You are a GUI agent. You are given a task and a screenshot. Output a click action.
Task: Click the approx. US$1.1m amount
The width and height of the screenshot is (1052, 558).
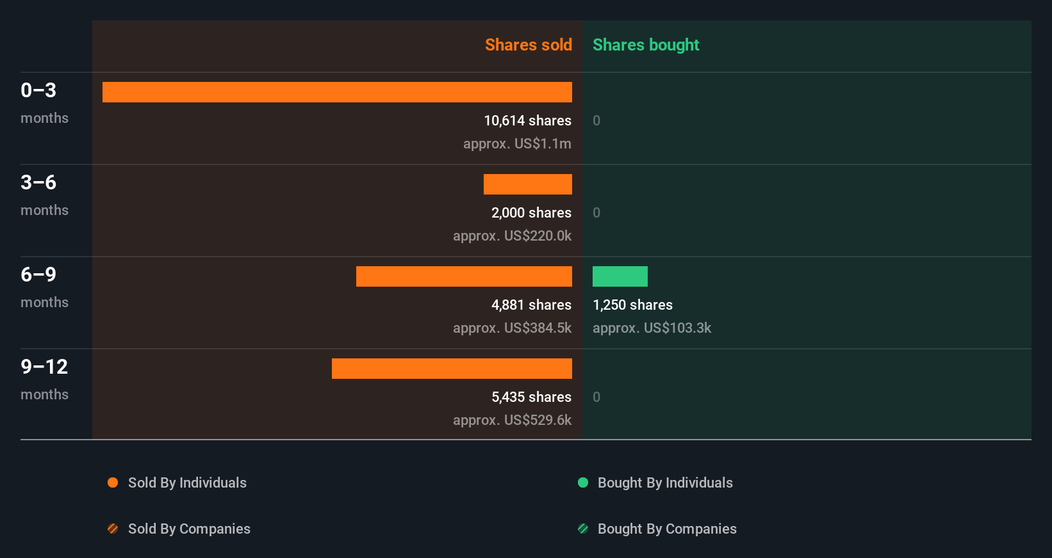click(x=517, y=144)
